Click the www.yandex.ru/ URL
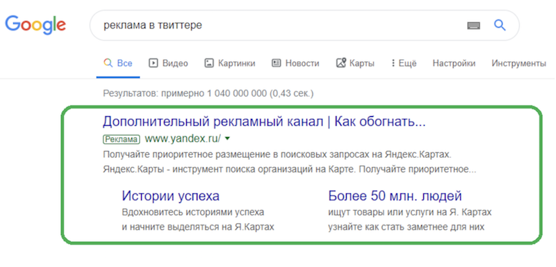The image size is (556, 267). point(183,139)
